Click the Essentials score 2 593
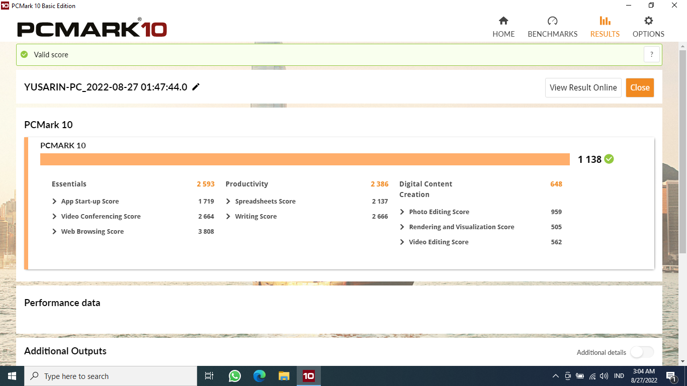Screen dimensions: 687x386 [x=206, y=184]
